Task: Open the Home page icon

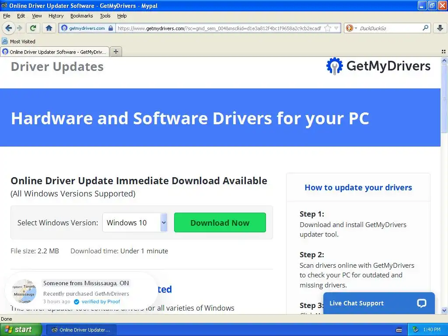Action: 49,28
